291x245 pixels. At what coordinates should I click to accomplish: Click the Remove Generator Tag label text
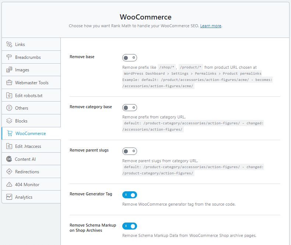point(91,194)
